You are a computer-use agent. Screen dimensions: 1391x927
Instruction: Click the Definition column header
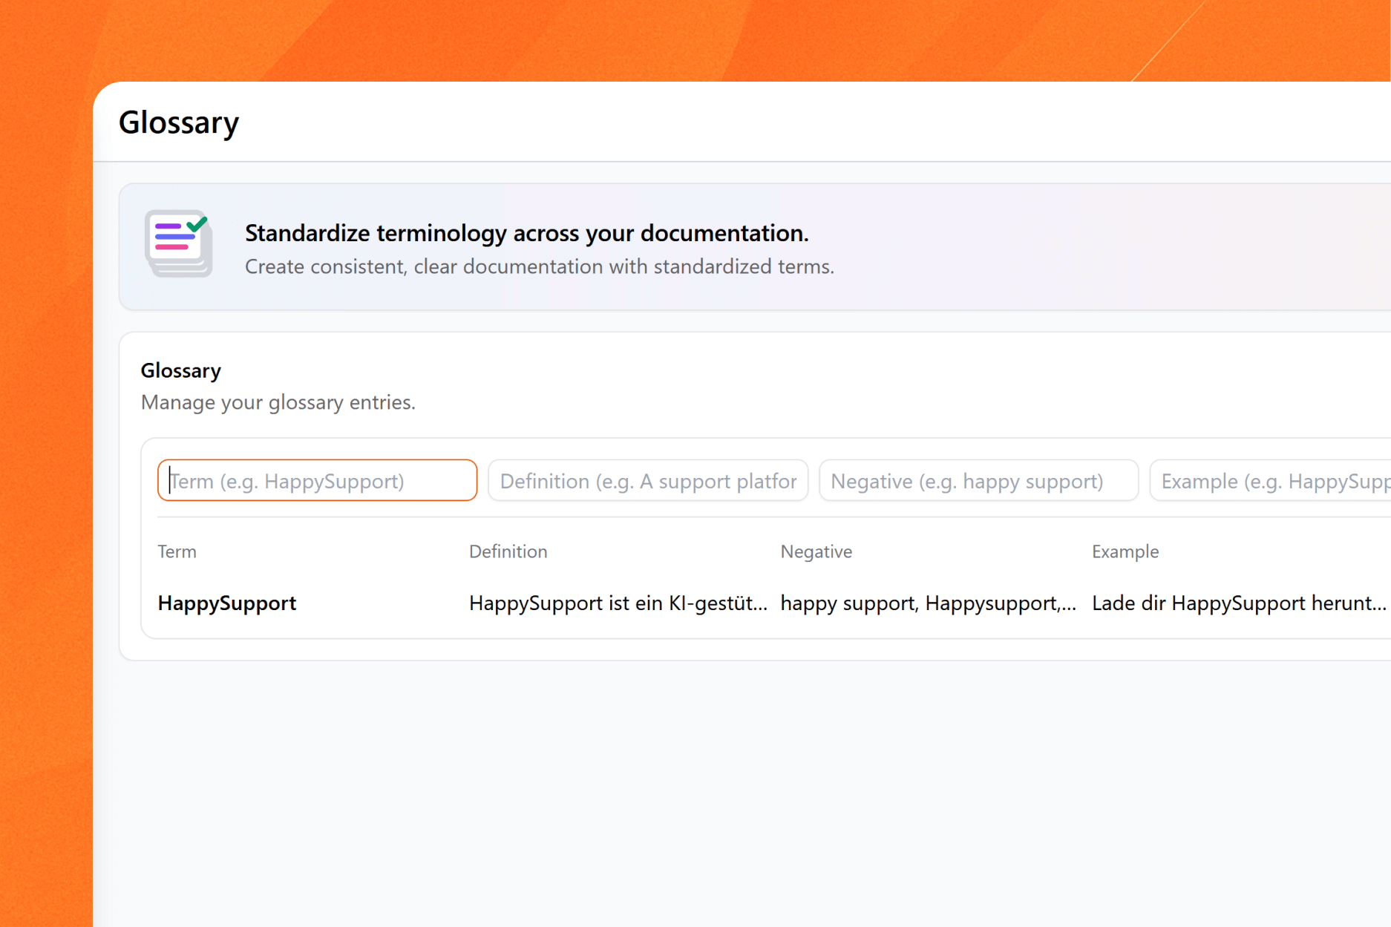pyautogui.click(x=508, y=551)
